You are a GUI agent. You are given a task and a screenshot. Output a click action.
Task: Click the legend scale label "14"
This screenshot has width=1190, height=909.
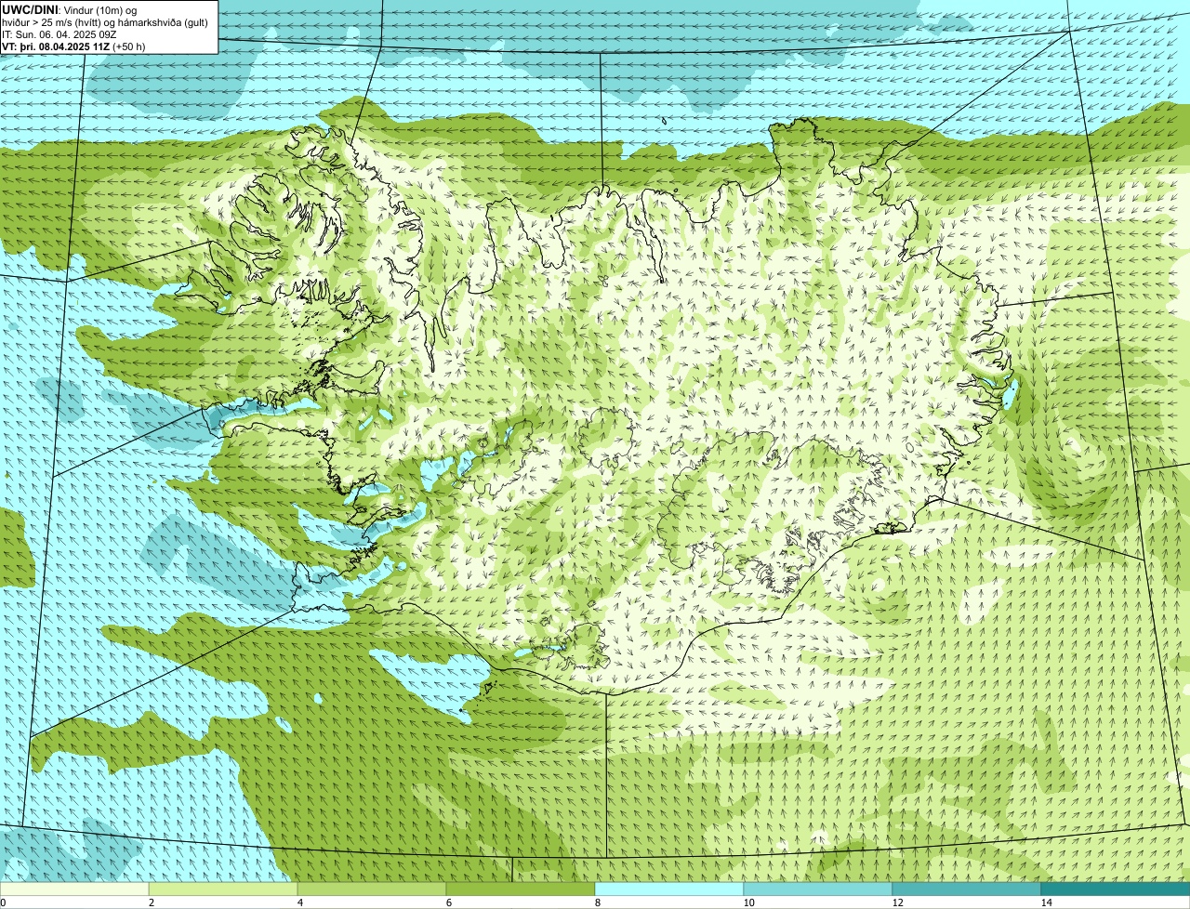1046,902
